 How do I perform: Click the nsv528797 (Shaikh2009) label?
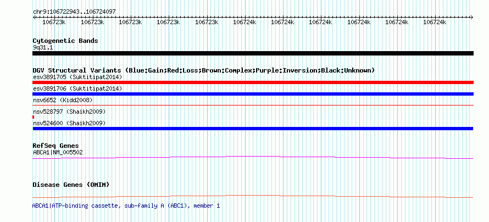69,112
